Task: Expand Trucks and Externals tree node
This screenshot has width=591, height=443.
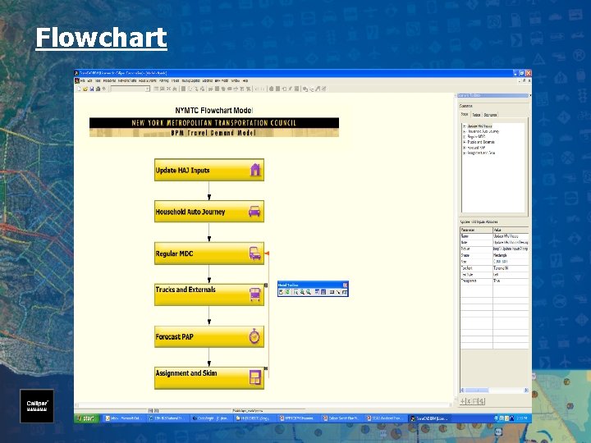Action: [465, 142]
